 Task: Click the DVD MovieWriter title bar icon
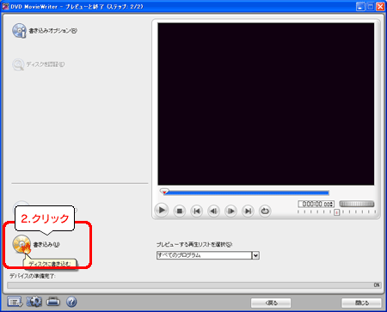pyautogui.click(x=5, y=6)
